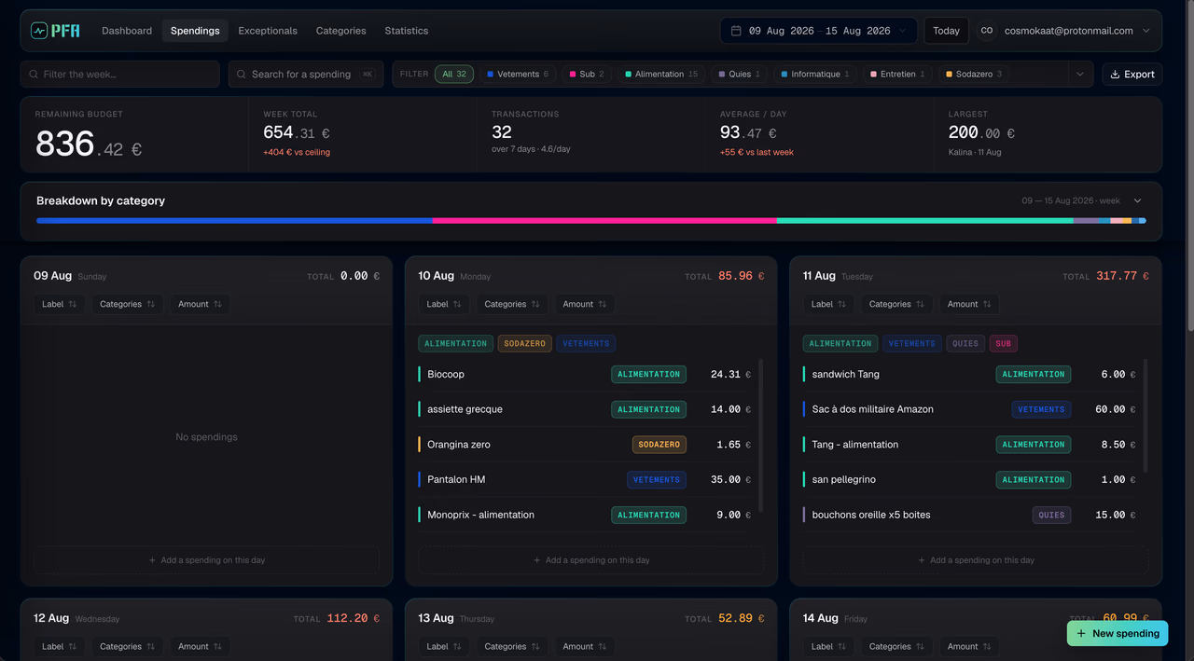1194x661 pixels.
Task: Open the 12 Aug Categories sort control
Action: click(x=128, y=646)
